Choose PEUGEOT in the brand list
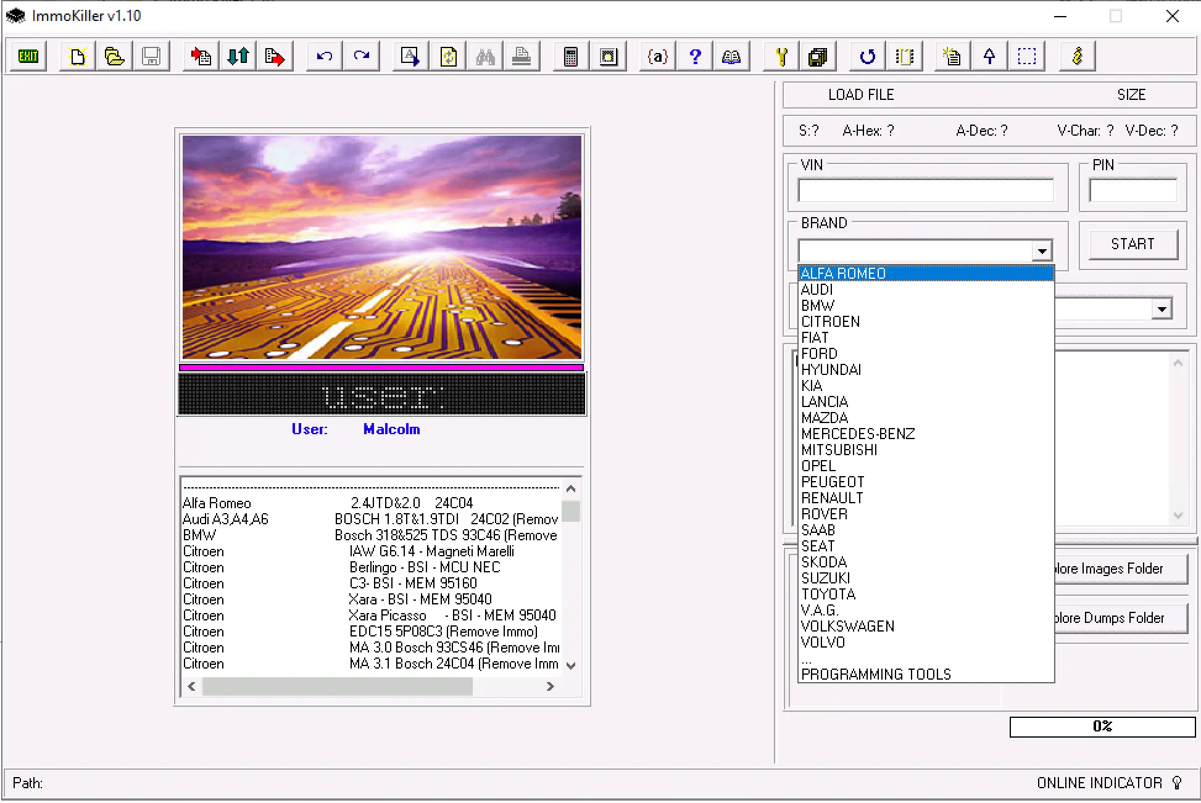Screen dimensions: 1201x803 pos(926,482)
